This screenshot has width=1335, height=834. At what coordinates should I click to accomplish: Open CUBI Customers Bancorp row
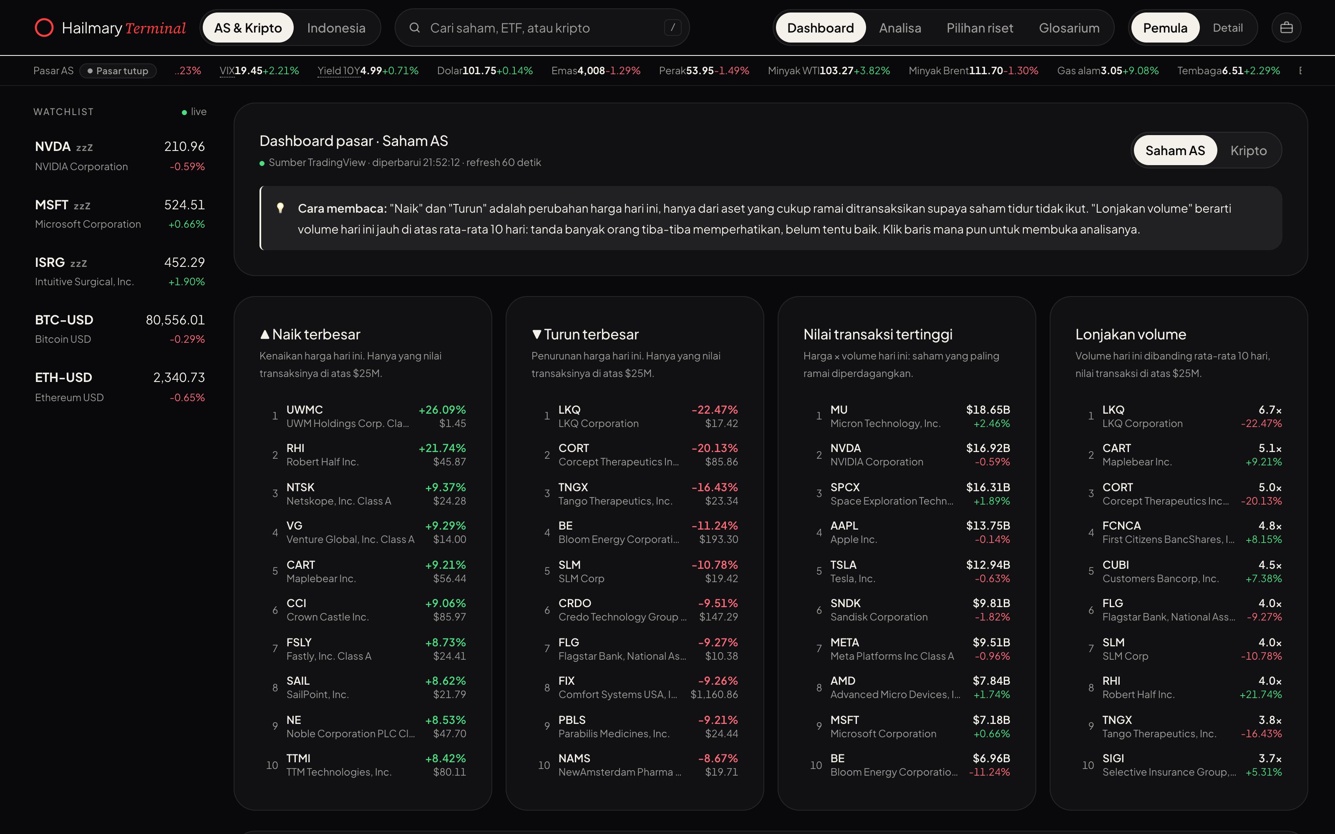click(x=1178, y=571)
